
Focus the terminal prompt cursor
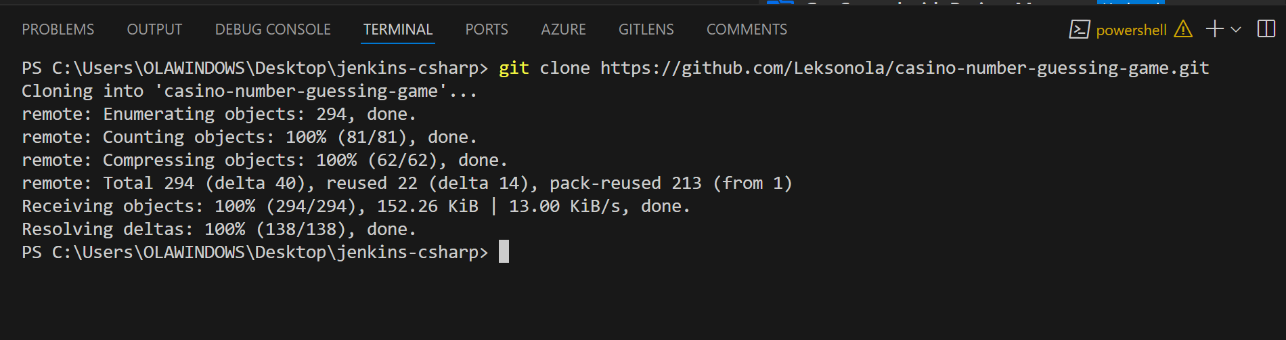tap(504, 252)
